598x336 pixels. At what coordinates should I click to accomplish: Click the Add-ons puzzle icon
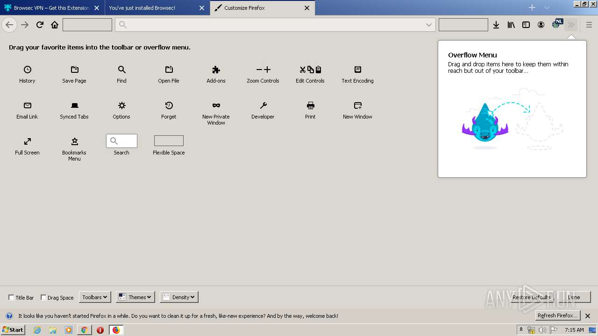216,70
